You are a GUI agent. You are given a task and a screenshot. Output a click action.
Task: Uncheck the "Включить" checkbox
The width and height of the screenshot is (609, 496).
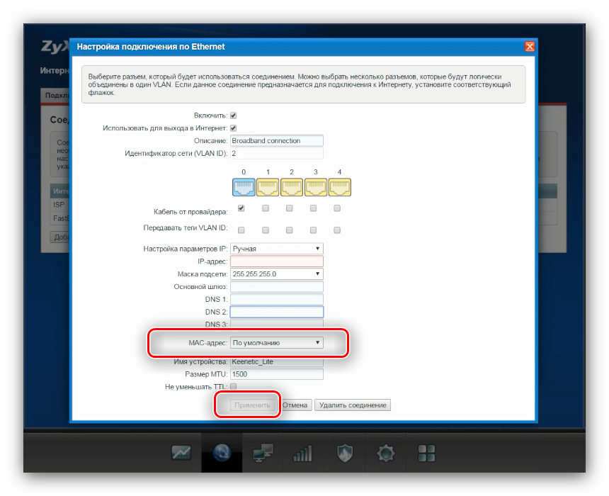[234, 115]
